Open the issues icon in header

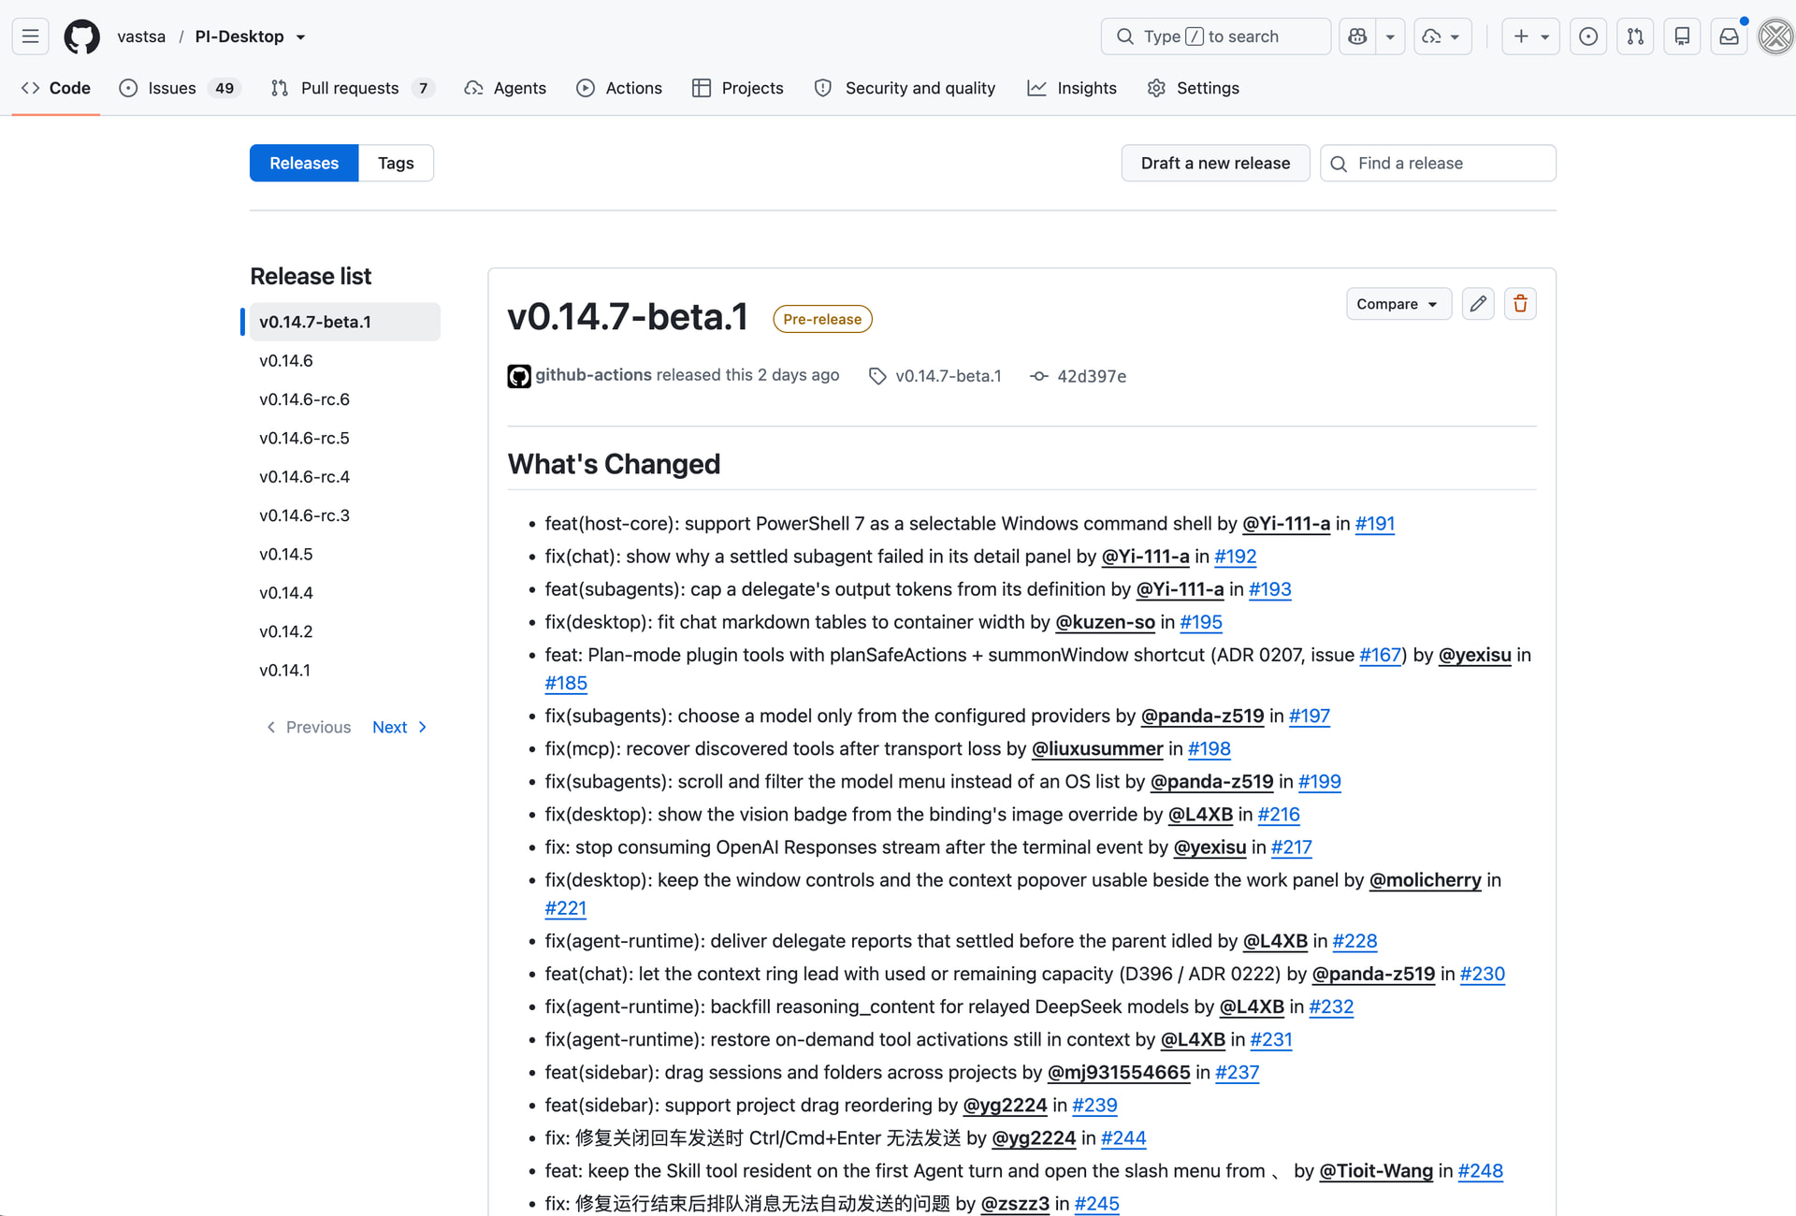pos(1587,36)
